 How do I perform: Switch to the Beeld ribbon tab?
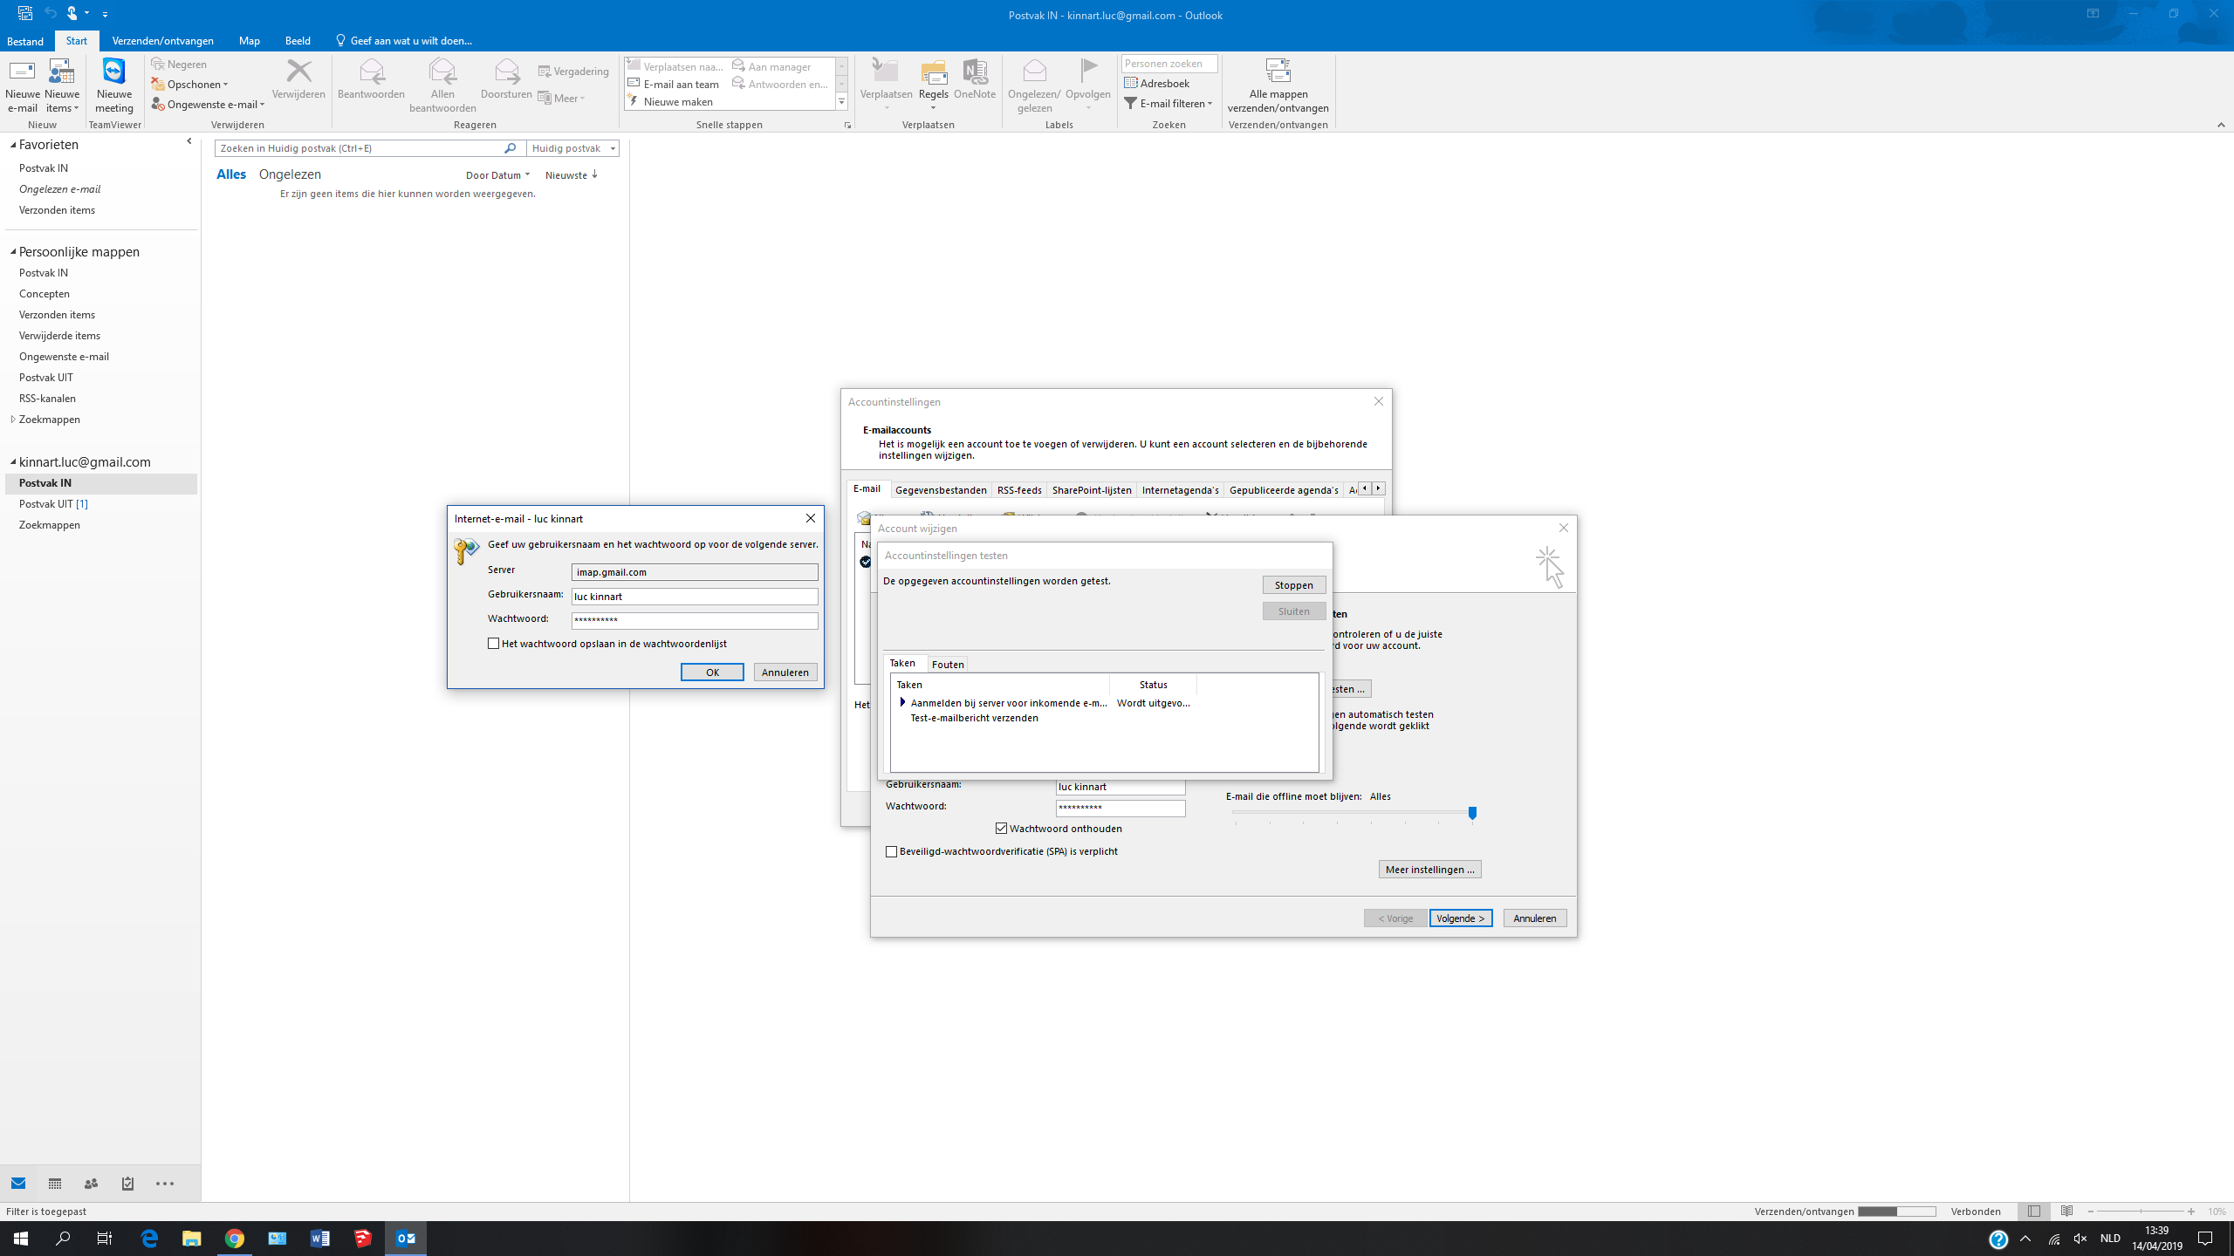tap(298, 41)
